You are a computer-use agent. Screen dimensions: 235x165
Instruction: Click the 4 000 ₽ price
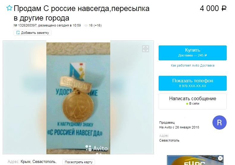click(x=213, y=8)
